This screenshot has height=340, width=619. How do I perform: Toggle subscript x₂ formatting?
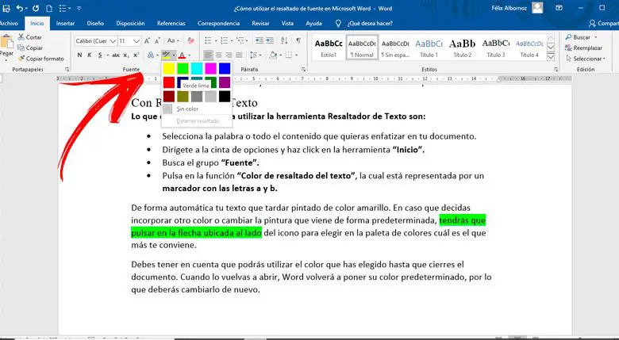pos(126,55)
